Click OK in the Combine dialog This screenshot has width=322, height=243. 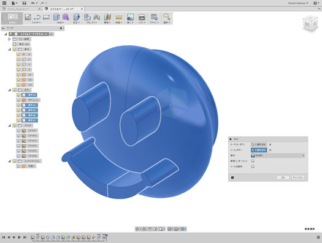pyautogui.click(x=283, y=178)
